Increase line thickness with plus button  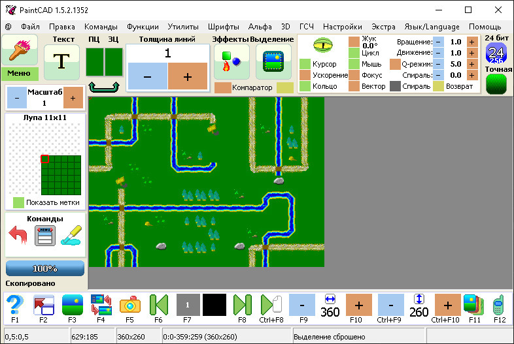point(188,76)
